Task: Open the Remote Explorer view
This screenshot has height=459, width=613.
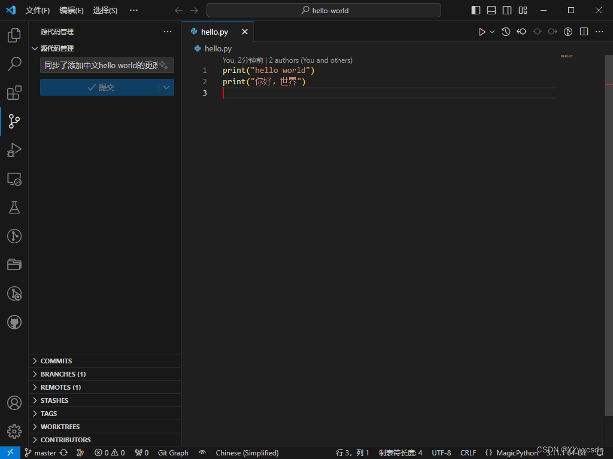Action: tap(14, 179)
